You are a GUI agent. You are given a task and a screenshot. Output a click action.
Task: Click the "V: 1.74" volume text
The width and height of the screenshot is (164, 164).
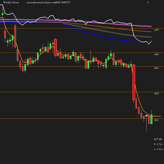(x=158, y=144)
